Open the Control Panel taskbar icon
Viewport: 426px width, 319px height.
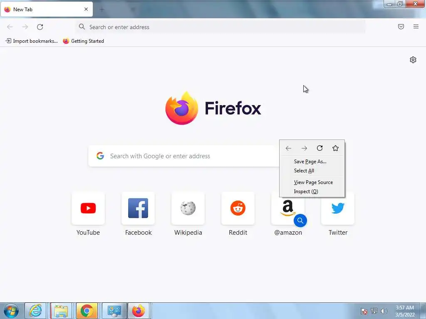[x=114, y=311]
